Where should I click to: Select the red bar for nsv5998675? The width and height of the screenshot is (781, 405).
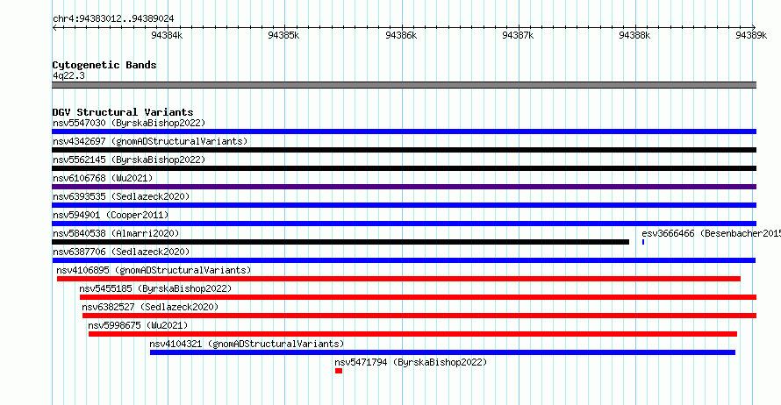(412, 334)
